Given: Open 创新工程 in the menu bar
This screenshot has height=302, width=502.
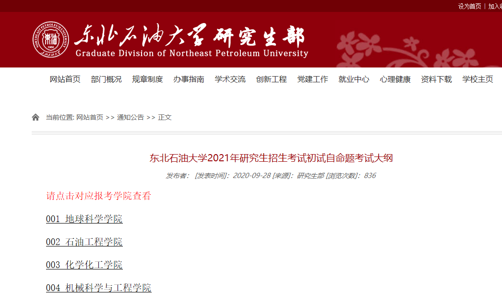Looking at the screenshot, I should 271,79.
